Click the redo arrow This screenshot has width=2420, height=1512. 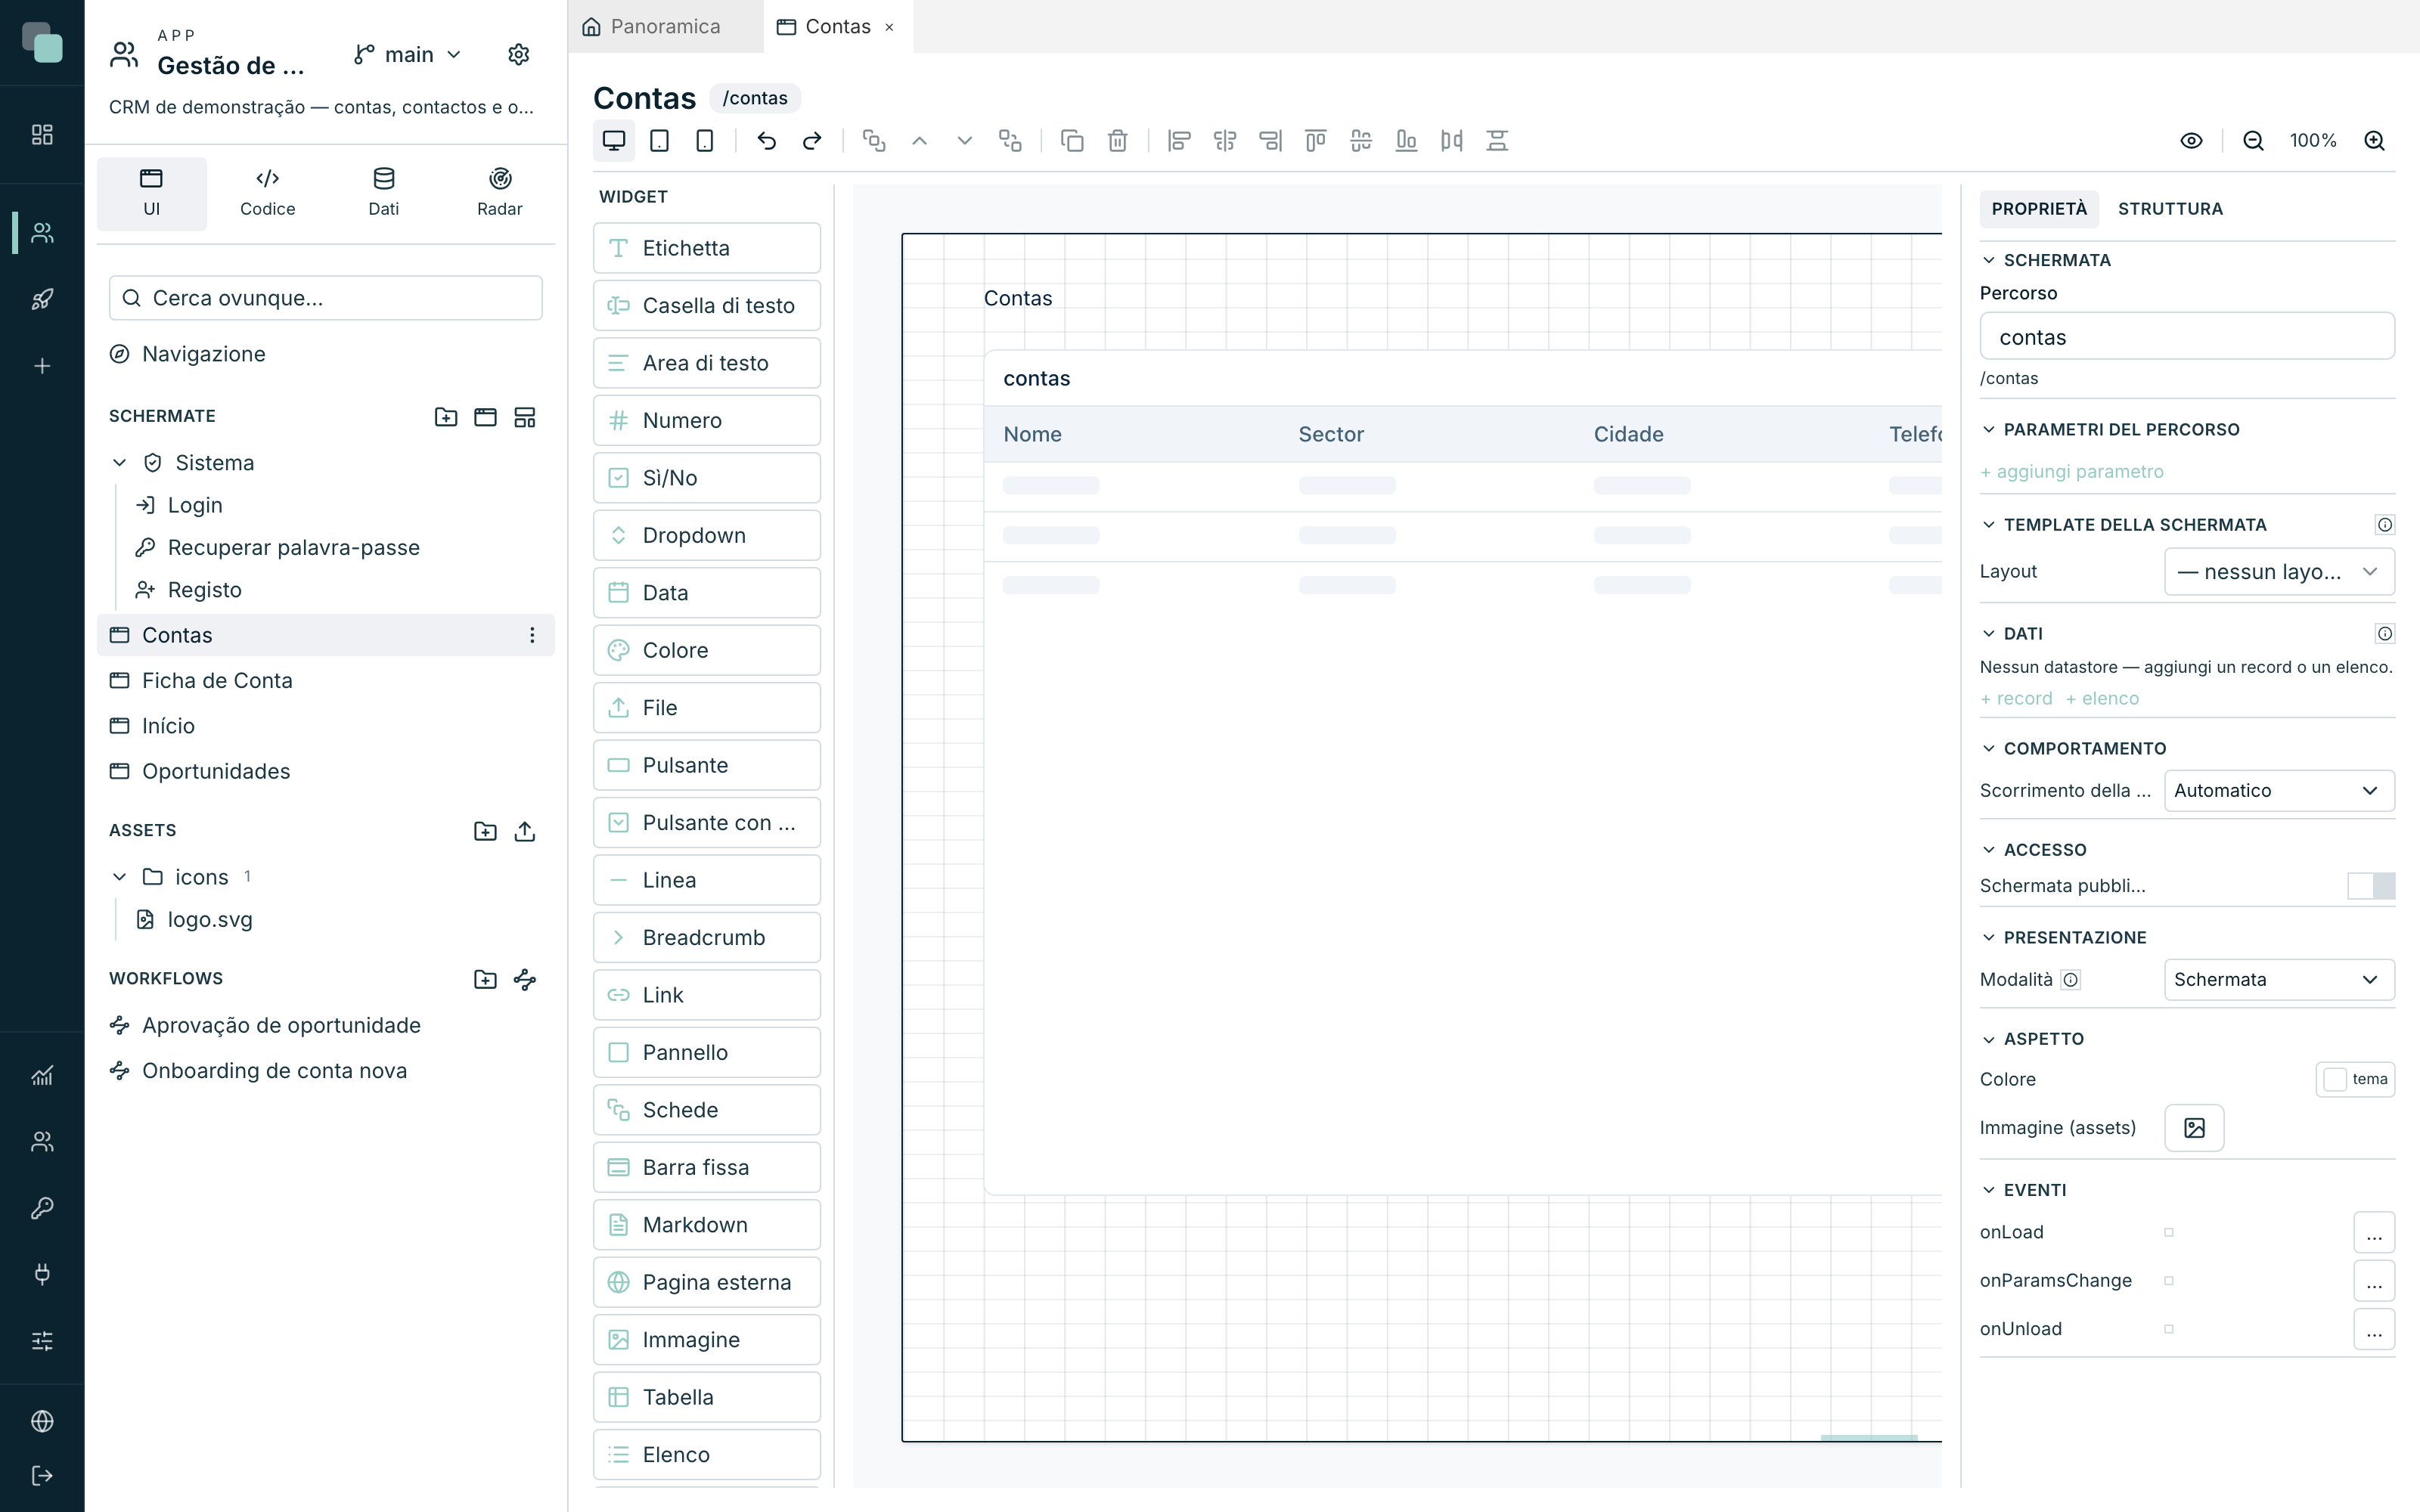[812, 141]
